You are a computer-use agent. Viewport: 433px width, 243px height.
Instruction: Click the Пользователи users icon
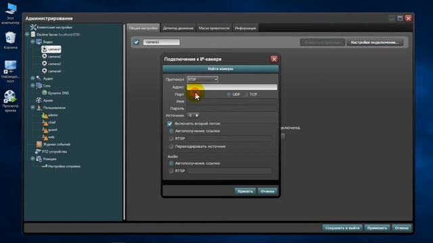point(39,107)
